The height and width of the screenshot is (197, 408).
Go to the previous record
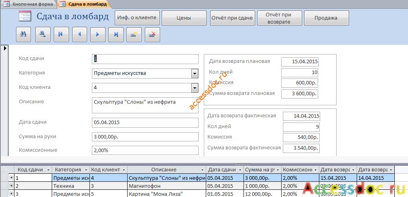pyautogui.click(x=79, y=34)
